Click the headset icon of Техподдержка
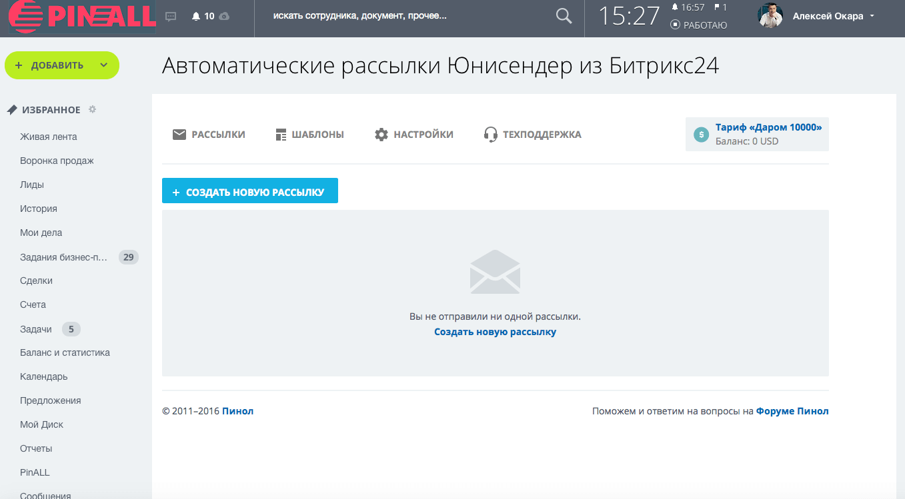Image resolution: width=905 pixels, height=499 pixels. click(491, 135)
